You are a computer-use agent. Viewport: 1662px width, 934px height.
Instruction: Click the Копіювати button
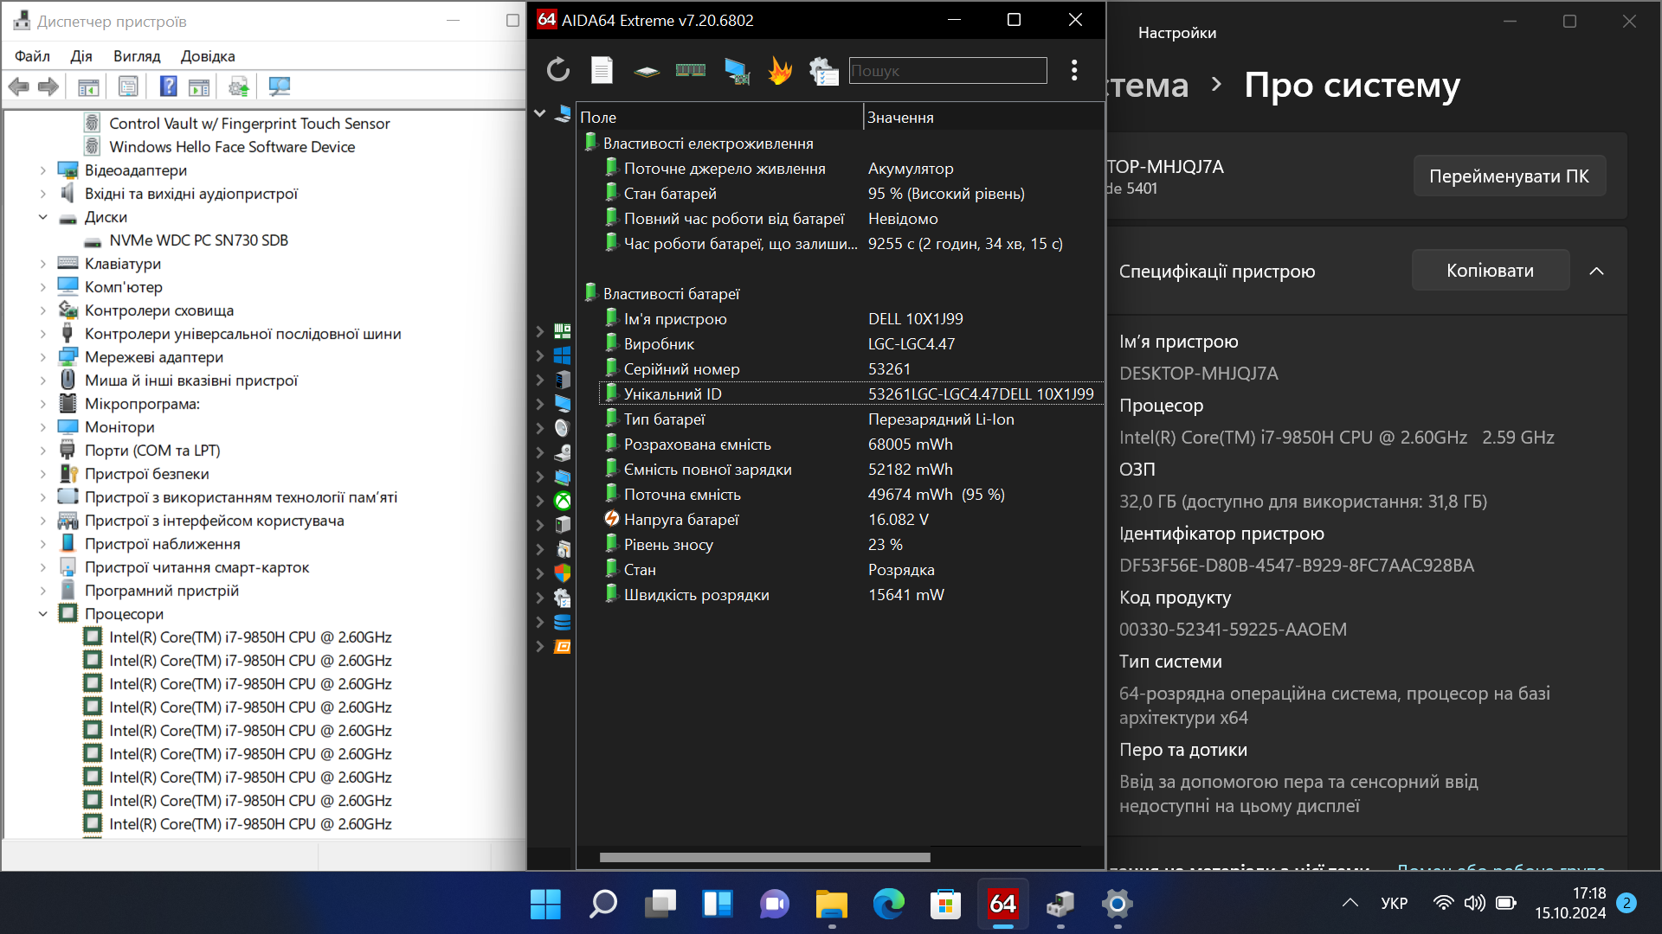coord(1490,271)
